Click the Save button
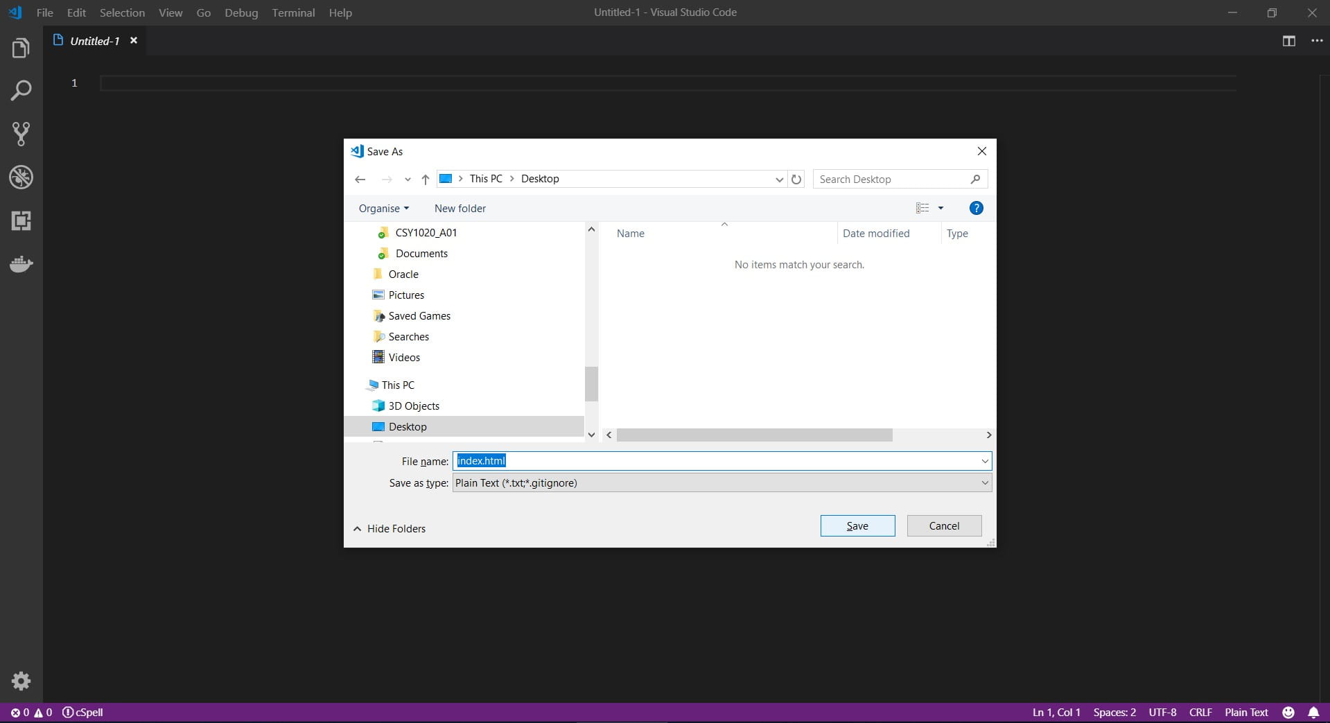Image resolution: width=1330 pixels, height=723 pixels. point(857,525)
